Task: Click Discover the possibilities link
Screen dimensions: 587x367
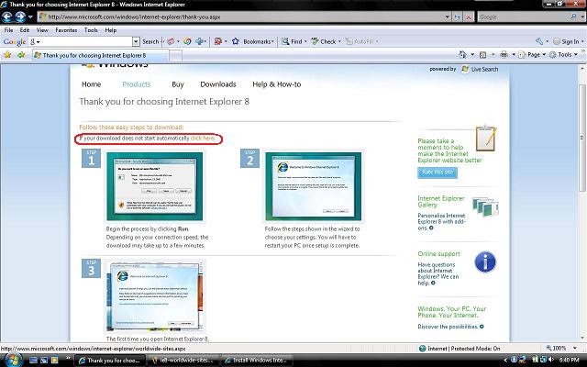Action: [x=450, y=327]
